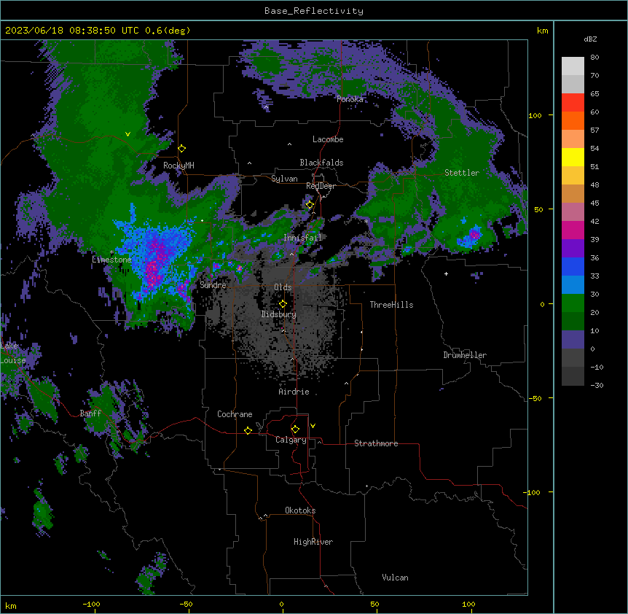Click the asterisk marker above the Limestone label
Image resolution: width=628 pixels, height=614 pixels.
[x=111, y=252]
